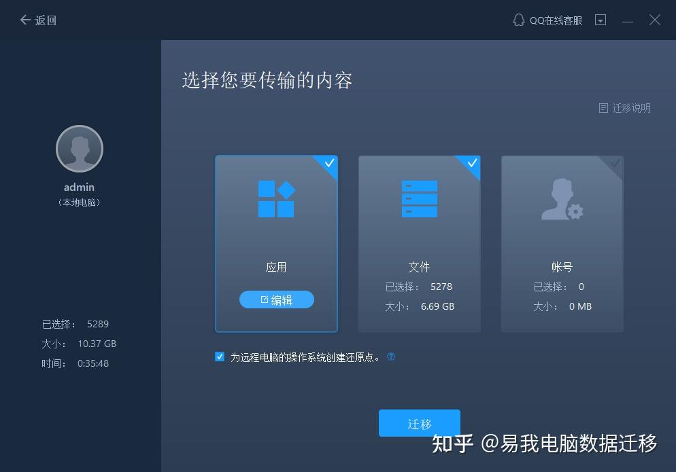Click total selected count 5289
This screenshot has width=676, height=472.
coord(98,324)
